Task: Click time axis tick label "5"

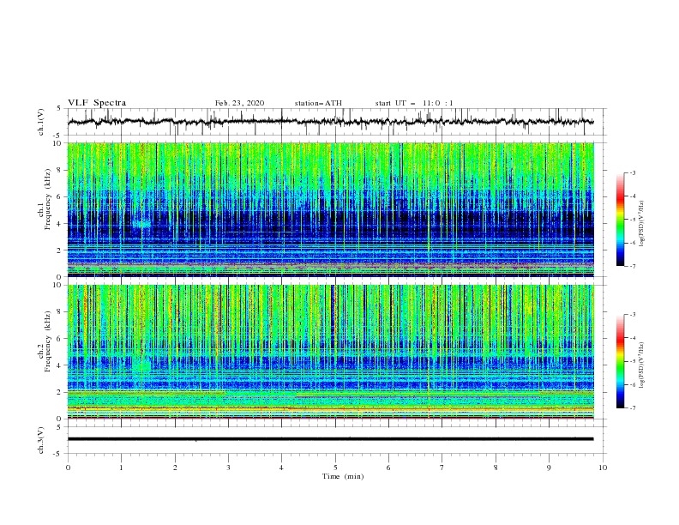Action: 335,468
